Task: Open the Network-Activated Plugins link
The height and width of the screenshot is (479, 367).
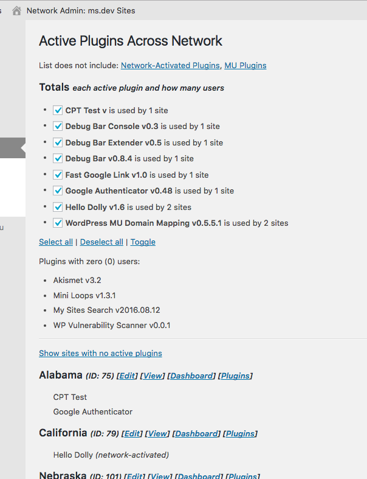Action: pyautogui.click(x=170, y=65)
